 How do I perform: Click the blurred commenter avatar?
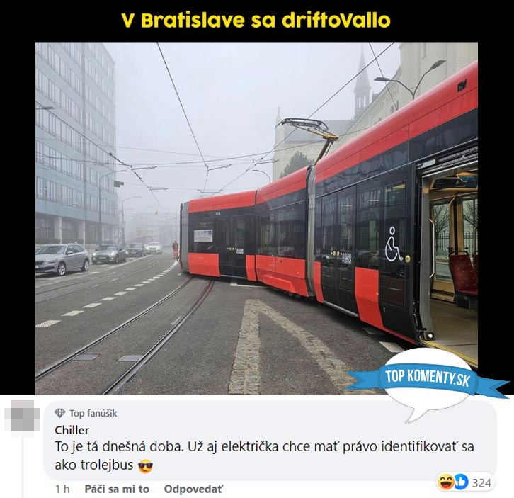click(22, 415)
